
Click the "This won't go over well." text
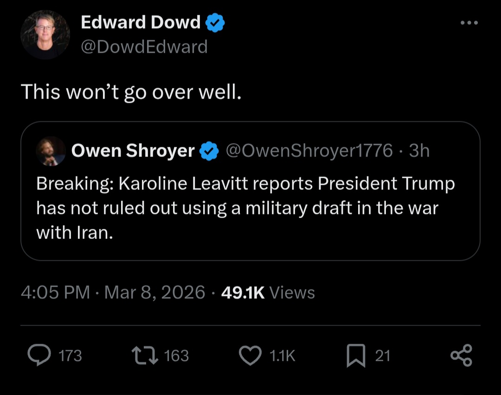pyautogui.click(x=131, y=92)
